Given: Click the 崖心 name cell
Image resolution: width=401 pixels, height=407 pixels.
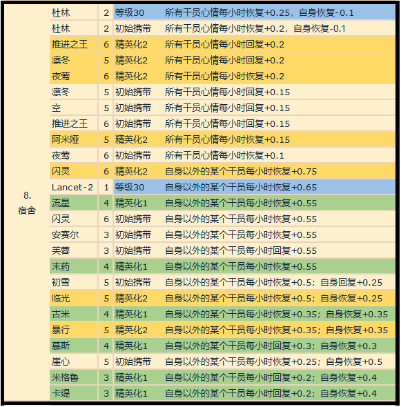Looking at the screenshot, I should click(74, 361).
